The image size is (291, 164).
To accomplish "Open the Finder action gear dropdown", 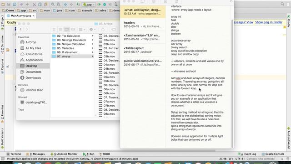I will pyautogui.click(x=92, y=29).
